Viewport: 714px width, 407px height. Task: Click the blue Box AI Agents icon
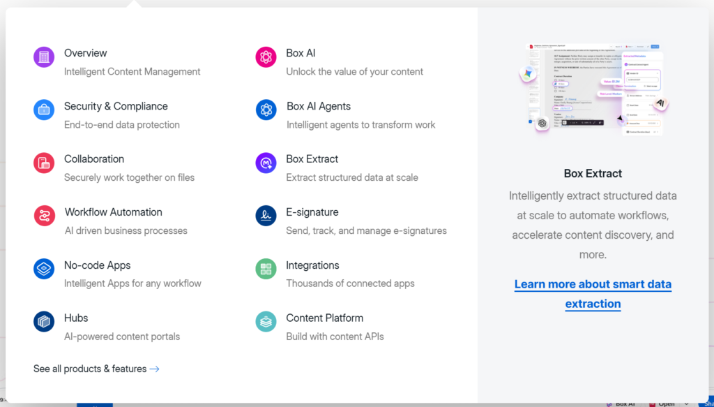(x=266, y=110)
